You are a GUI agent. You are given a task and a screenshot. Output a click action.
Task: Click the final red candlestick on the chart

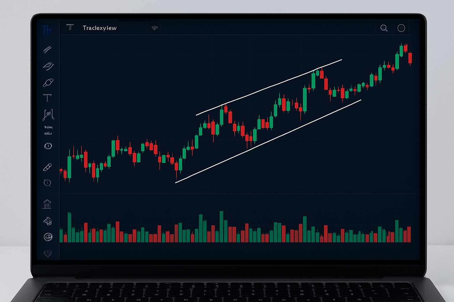tap(410, 58)
